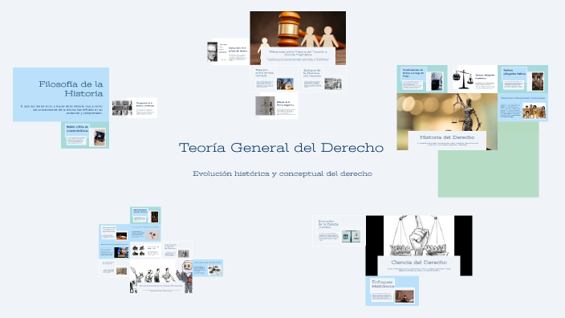Open the 'Enfoque de los Filósofos del Derecho' subtopic
Viewport: 565px width, 318px height.
(x=322, y=79)
